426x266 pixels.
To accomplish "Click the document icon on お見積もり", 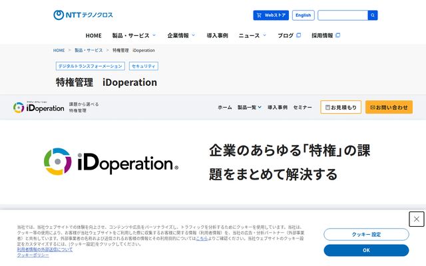I will point(327,108).
